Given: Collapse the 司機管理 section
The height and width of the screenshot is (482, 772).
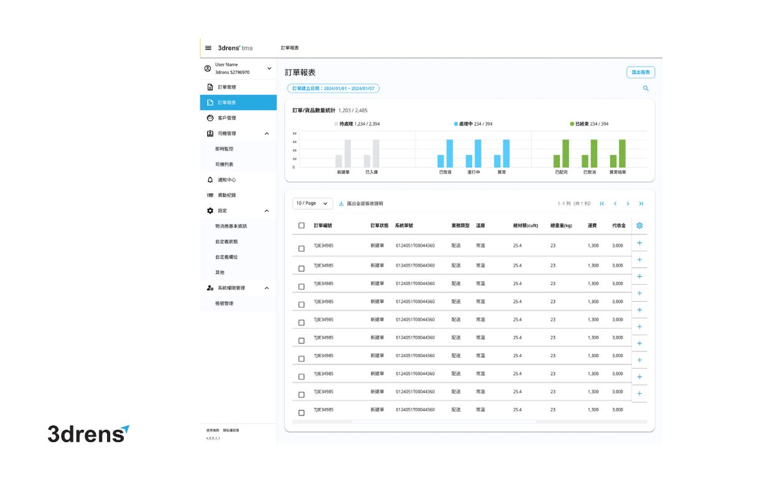Looking at the screenshot, I should (x=267, y=134).
